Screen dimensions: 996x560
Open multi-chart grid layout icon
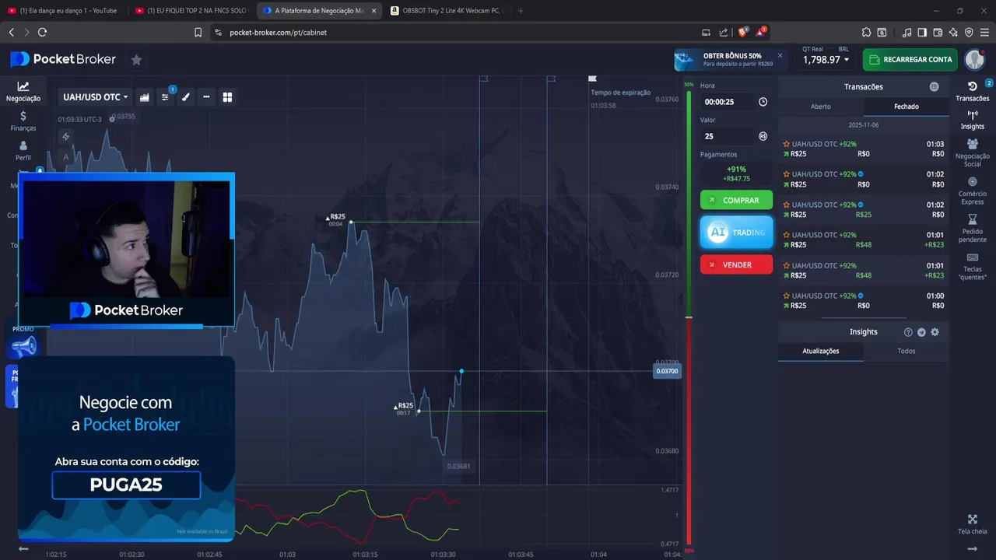click(x=227, y=97)
